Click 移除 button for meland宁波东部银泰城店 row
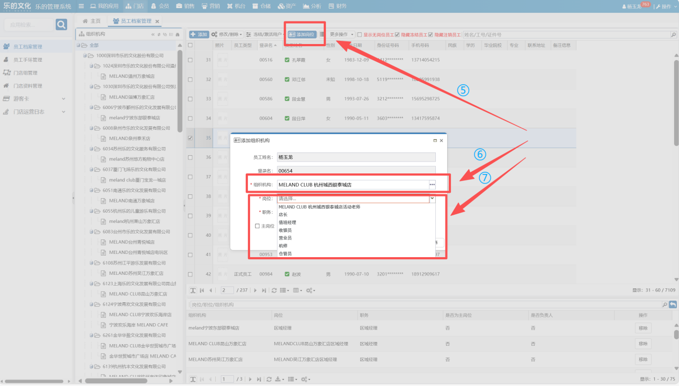Viewport: 679px width, 386px height. [643, 328]
